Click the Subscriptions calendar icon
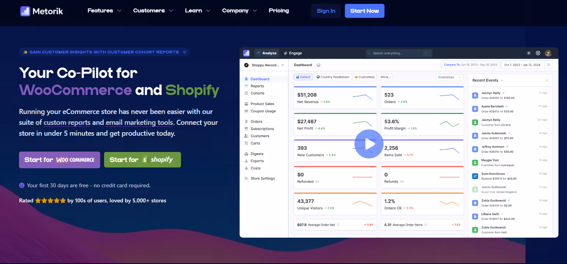The width and height of the screenshot is (567, 264). [246, 129]
